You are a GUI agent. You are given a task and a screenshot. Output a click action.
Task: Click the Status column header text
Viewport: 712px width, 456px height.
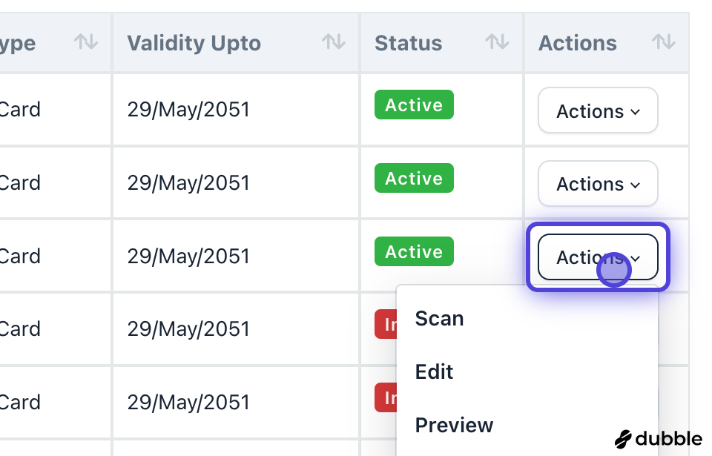pyautogui.click(x=409, y=43)
